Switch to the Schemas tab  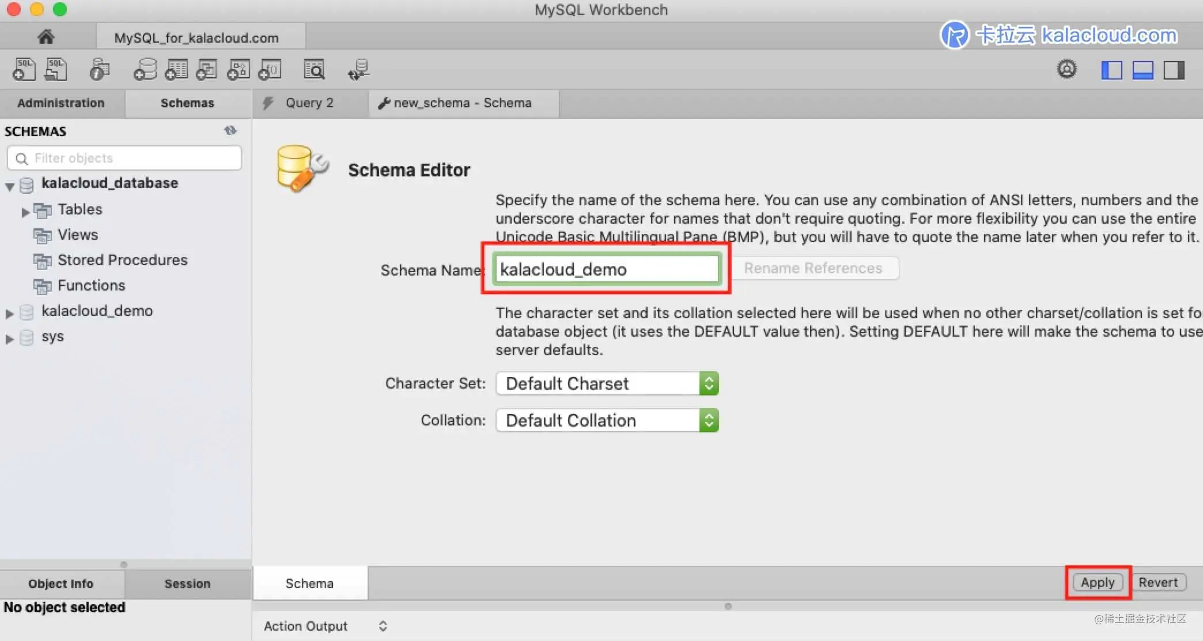coord(187,103)
